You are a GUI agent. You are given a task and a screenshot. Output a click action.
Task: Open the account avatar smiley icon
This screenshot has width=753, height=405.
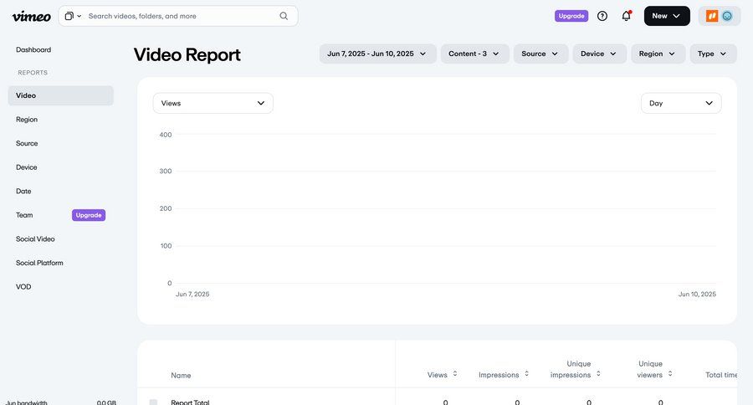tap(727, 16)
